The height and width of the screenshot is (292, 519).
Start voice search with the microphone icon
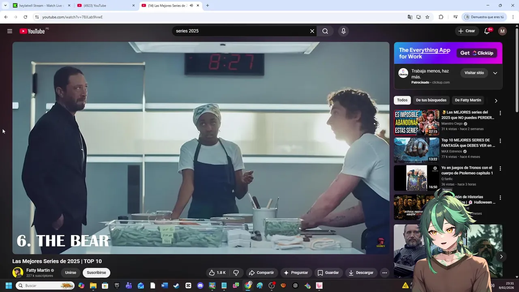tap(343, 31)
